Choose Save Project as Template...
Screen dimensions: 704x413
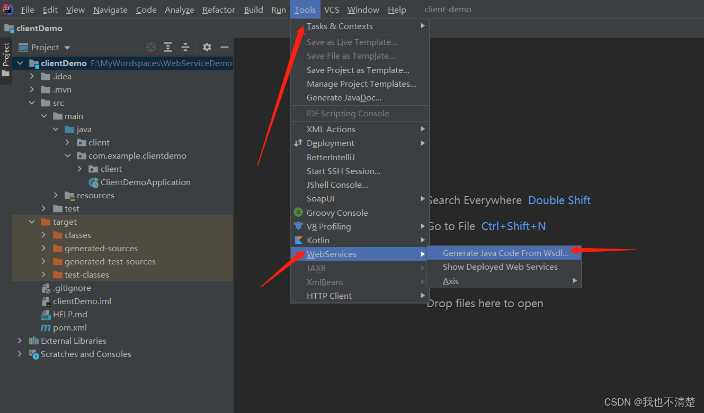[360, 70]
